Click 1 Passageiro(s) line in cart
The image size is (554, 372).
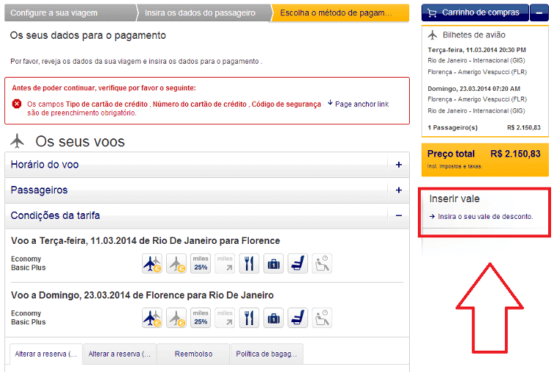coord(484,127)
